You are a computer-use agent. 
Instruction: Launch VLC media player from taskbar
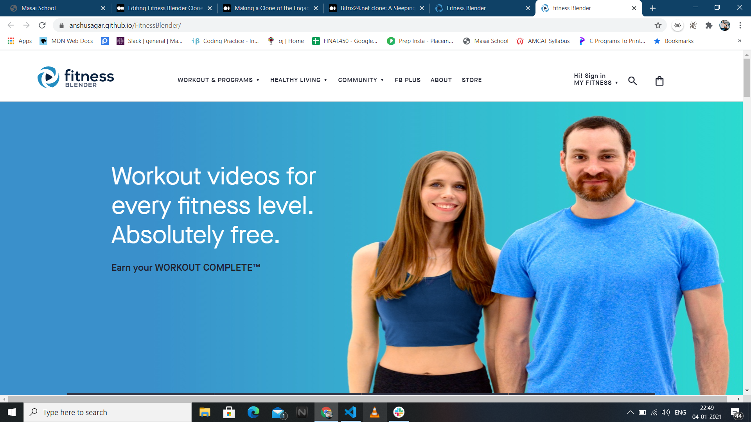(374, 412)
